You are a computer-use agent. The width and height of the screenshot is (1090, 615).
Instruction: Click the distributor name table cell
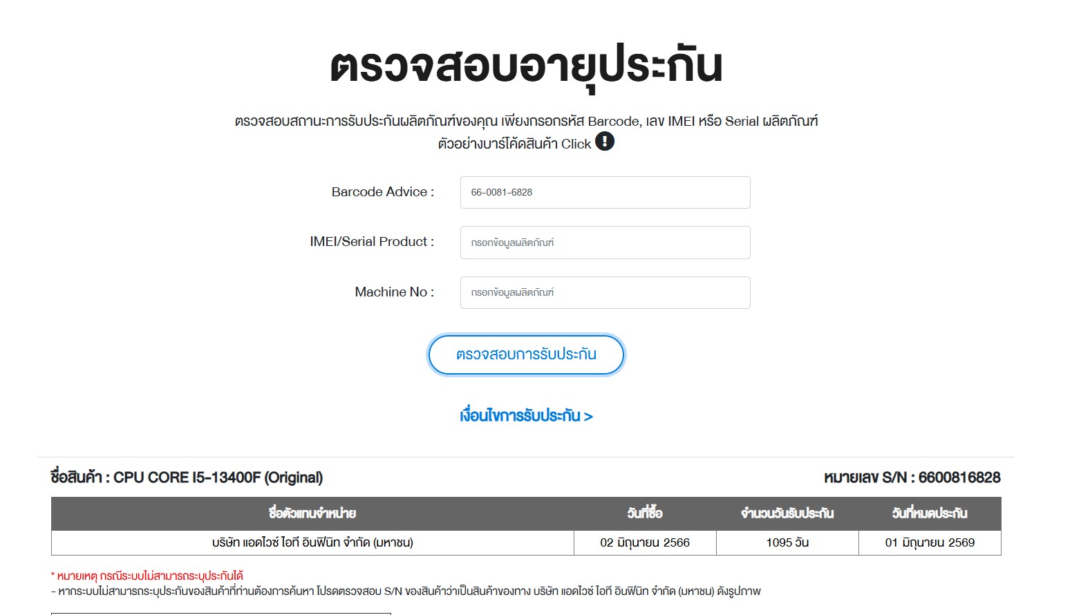pyautogui.click(x=312, y=542)
